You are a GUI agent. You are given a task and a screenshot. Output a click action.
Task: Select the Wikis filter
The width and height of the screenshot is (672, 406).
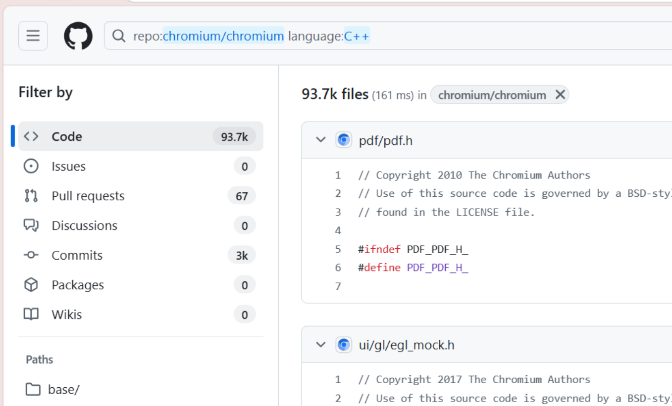click(x=141, y=315)
